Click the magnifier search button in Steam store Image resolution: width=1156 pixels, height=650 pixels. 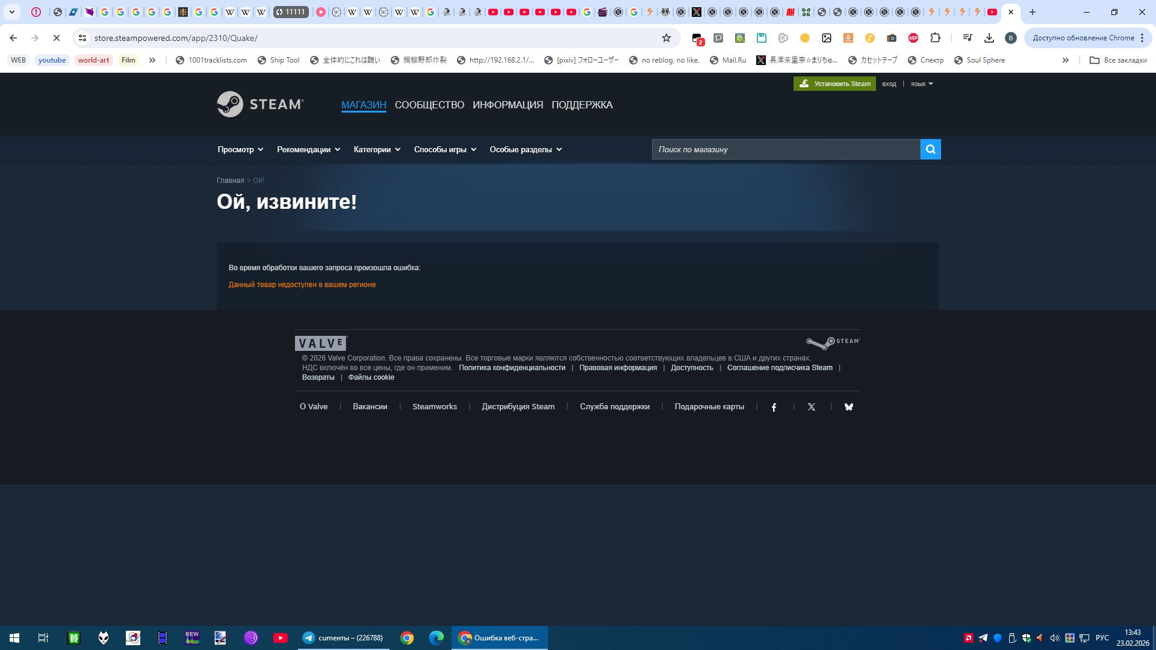(930, 149)
